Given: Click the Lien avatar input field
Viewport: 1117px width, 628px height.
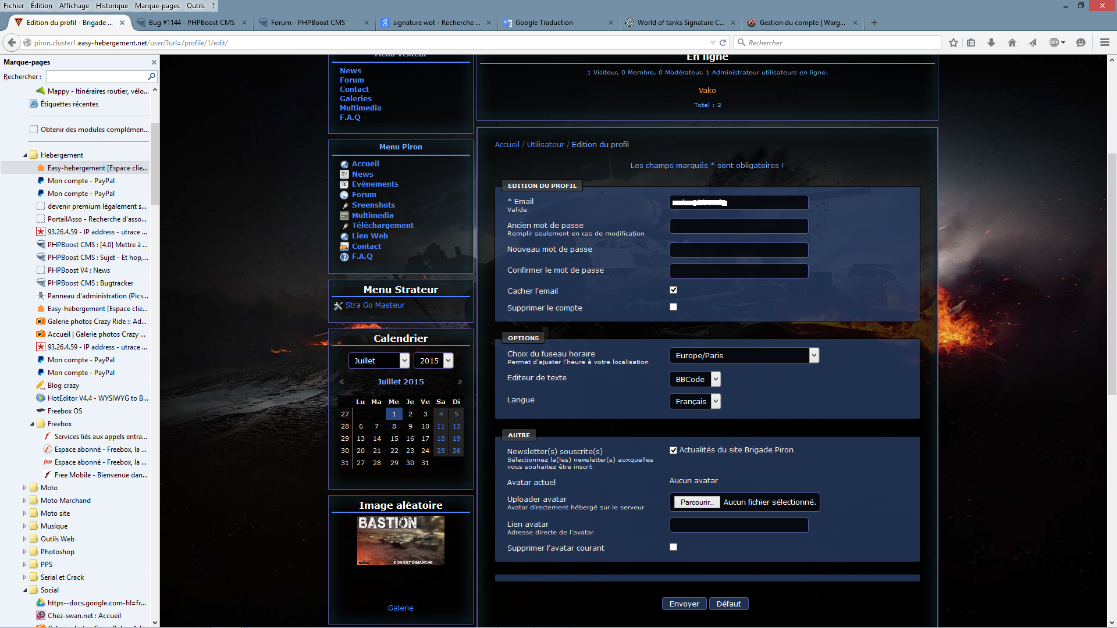Looking at the screenshot, I should click(x=738, y=525).
